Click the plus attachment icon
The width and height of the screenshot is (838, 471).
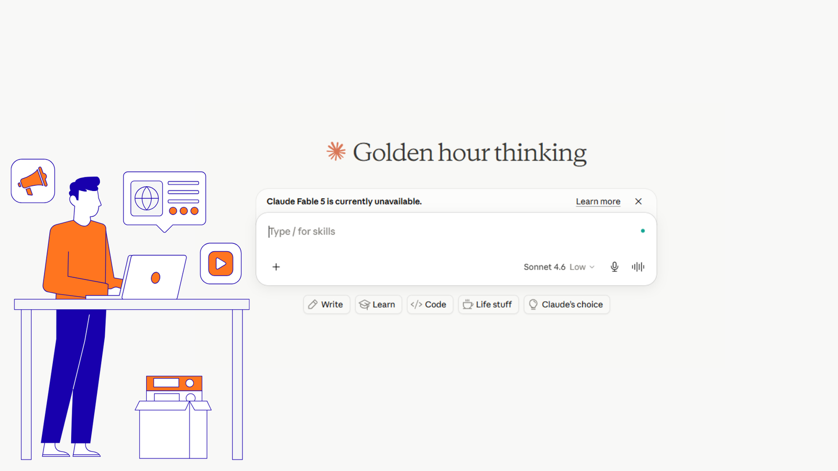(276, 267)
